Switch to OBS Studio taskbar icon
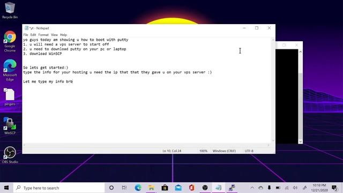Viewport: 343px width, 193px height. point(205,188)
